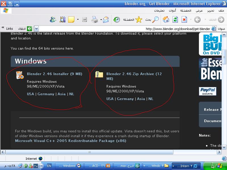This screenshot has height=170, width=227.
Task: Click NL mirror under Installer
Action: [72, 94]
